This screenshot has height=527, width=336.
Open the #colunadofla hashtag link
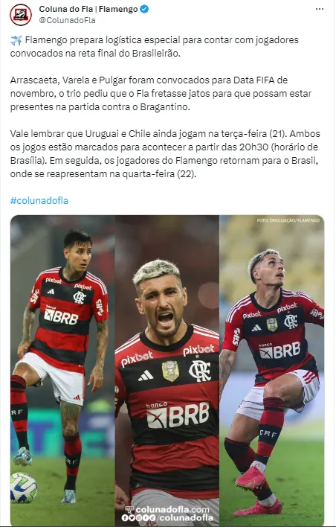point(39,201)
